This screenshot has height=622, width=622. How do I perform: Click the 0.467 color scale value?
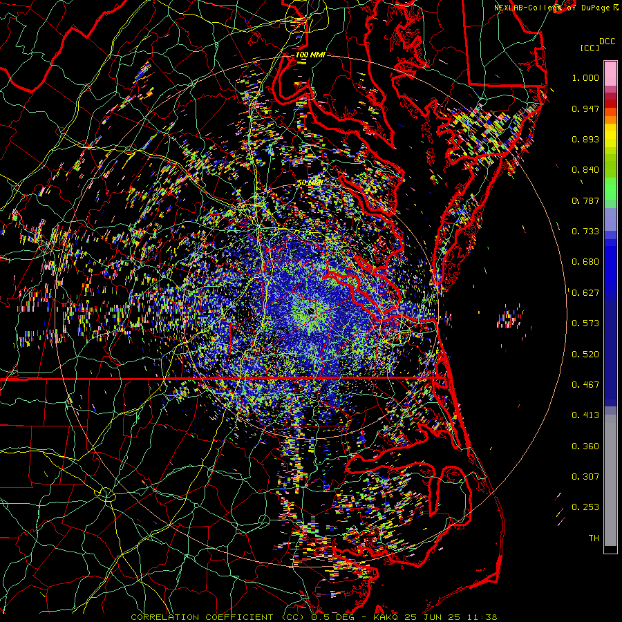(x=585, y=385)
